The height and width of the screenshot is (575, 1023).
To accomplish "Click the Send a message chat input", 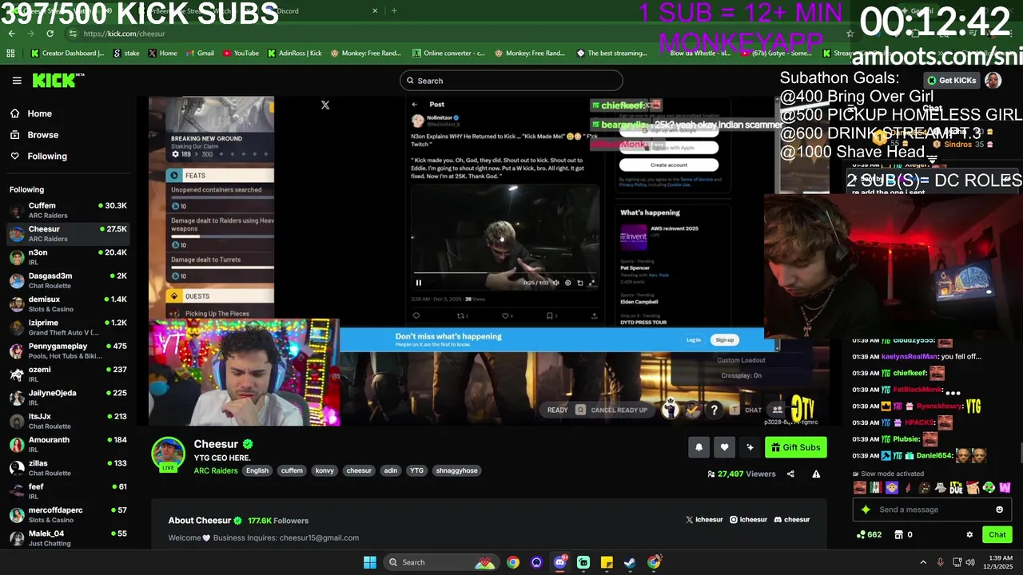I will (933, 510).
